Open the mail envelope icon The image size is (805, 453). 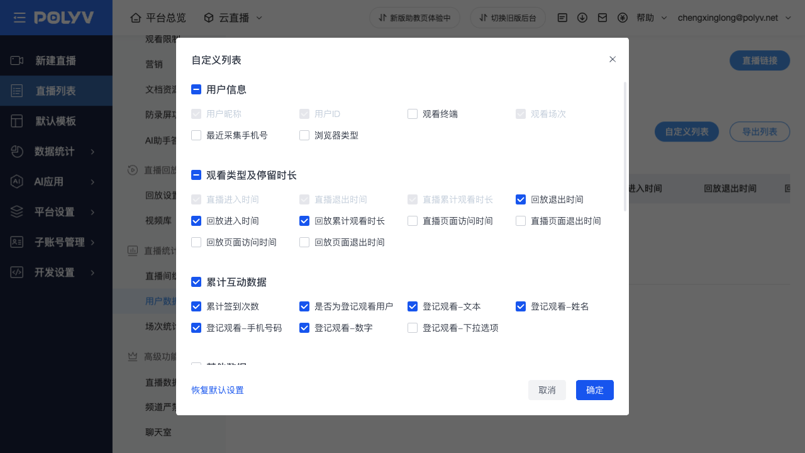(602, 18)
